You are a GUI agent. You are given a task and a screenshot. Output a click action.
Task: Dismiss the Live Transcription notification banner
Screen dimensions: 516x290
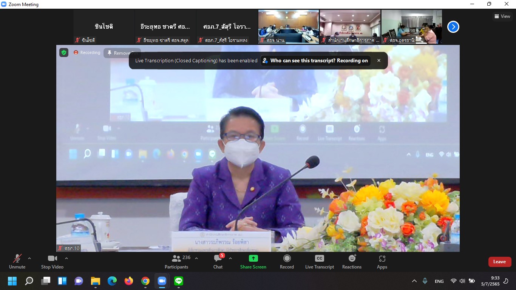pos(379,60)
